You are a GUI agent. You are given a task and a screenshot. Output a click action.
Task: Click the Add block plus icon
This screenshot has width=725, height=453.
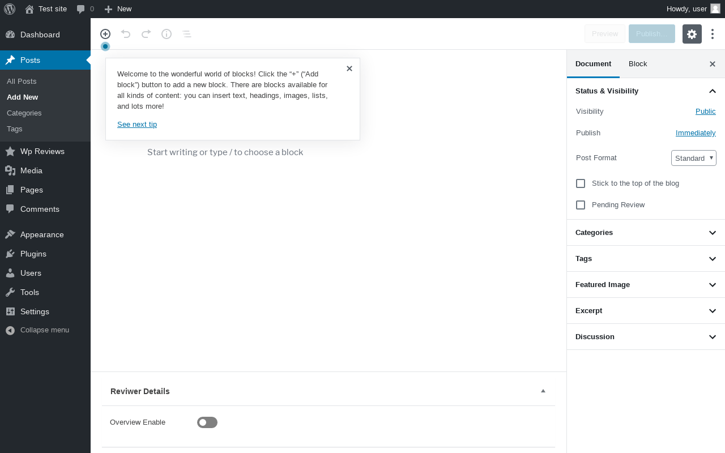105,34
